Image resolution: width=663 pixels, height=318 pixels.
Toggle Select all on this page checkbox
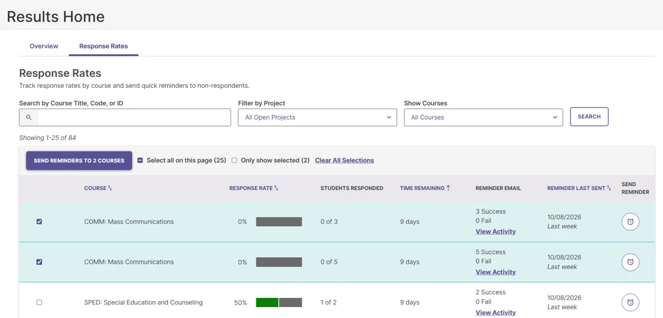140,160
